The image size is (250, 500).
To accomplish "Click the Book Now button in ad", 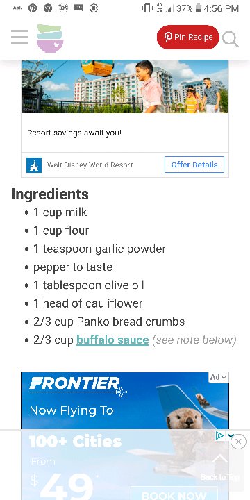I will click(x=174, y=494).
